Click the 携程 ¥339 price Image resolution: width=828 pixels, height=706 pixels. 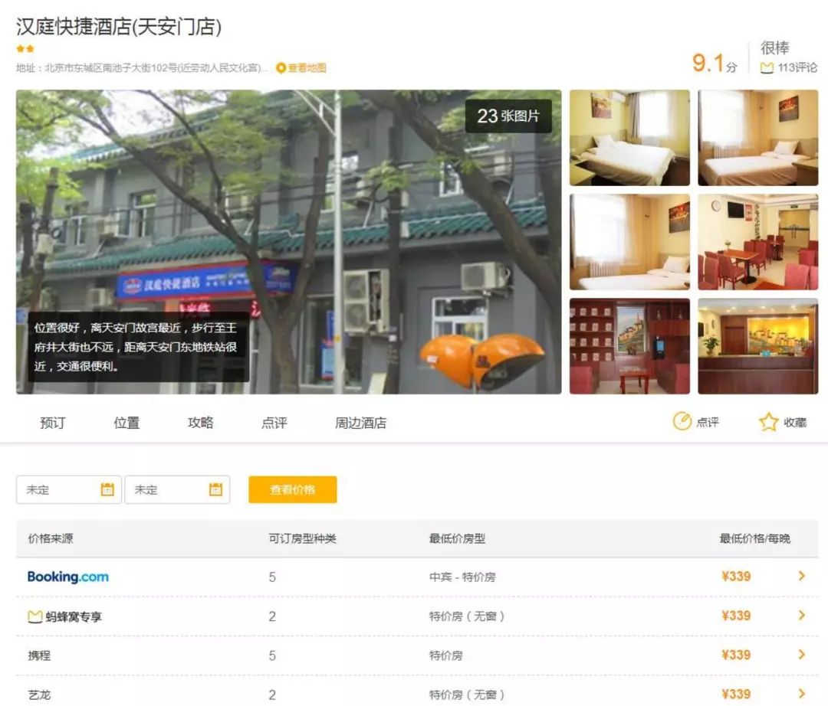pyautogui.click(x=735, y=655)
